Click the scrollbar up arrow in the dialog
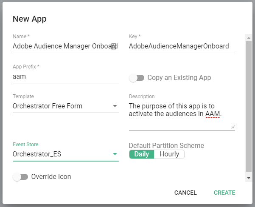 249,37
